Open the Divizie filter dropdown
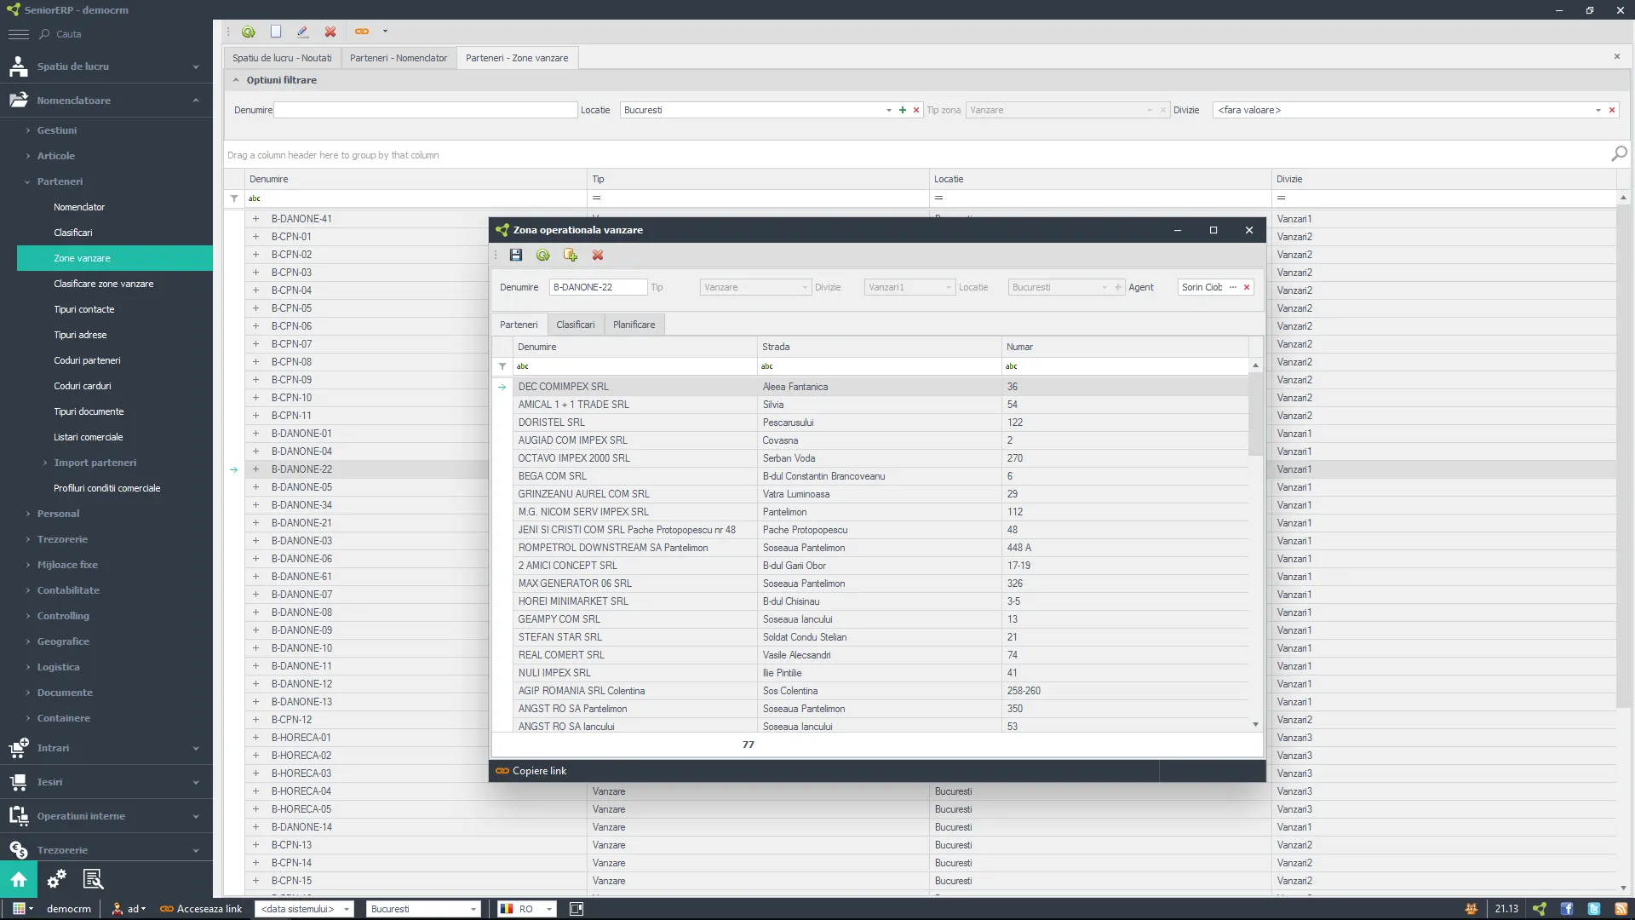The width and height of the screenshot is (1635, 920). pos(1598,110)
